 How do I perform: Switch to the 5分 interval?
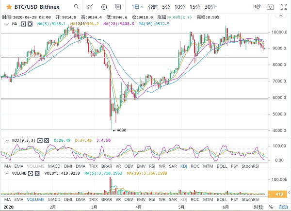point(166,7)
